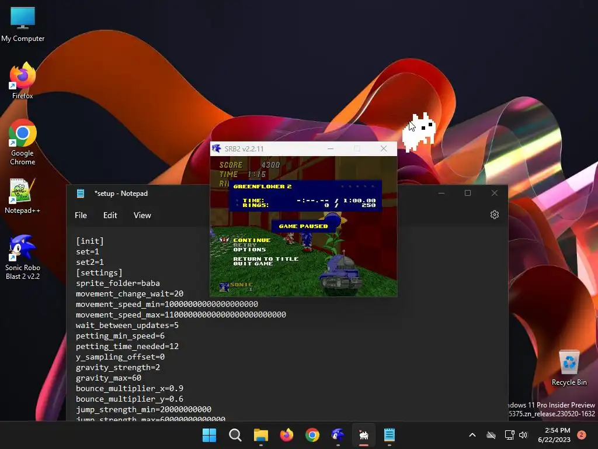Click the movement_speed_max line

point(181,315)
